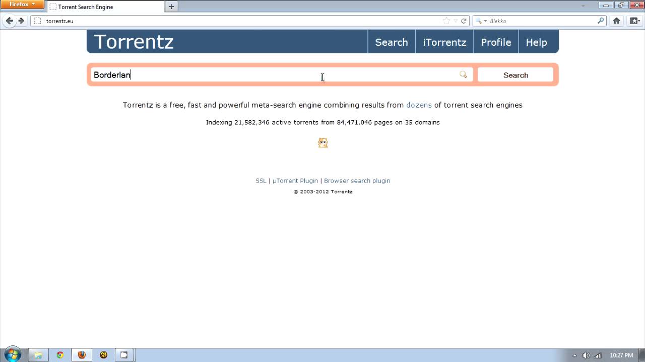
Task: Open the URL history dropdown arrow
Action: click(x=456, y=21)
